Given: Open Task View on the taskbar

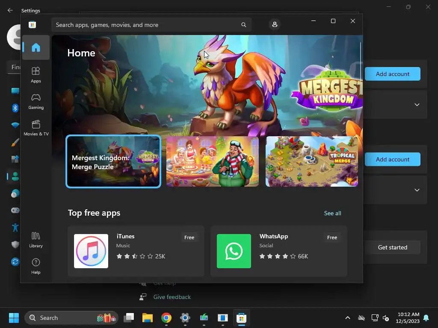Looking at the screenshot, I should coord(129,318).
